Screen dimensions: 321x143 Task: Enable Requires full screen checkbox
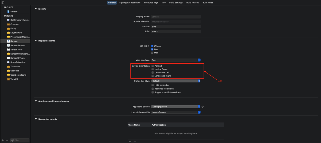(x=152, y=89)
